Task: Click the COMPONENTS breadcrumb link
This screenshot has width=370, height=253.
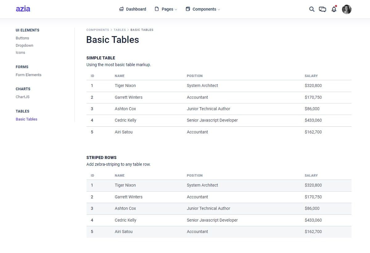Action: pyautogui.click(x=98, y=30)
